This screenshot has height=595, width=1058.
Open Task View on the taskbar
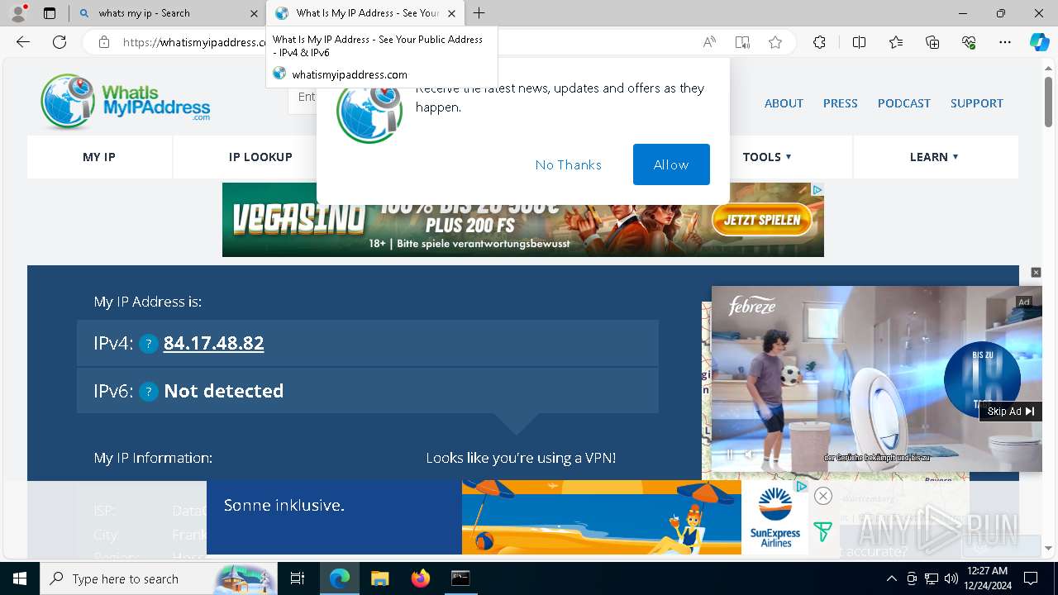pos(298,578)
